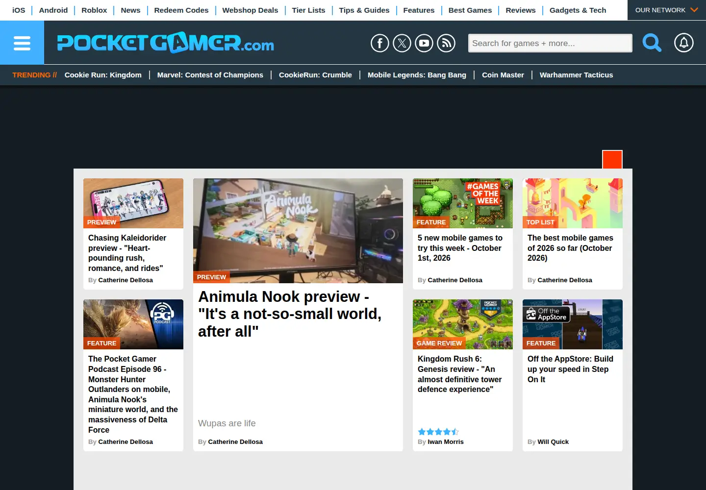Viewport: 706px width, 490px height.
Task: Open Pocket Gamer X/Twitter page
Action: coord(402,43)
